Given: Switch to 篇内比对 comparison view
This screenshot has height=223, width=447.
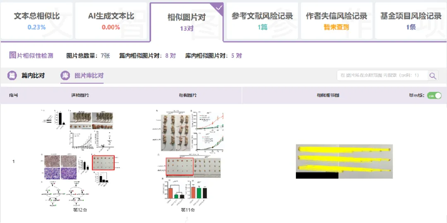Looking at the screenshot, I should pyautogui.click(x=33, y=76).
